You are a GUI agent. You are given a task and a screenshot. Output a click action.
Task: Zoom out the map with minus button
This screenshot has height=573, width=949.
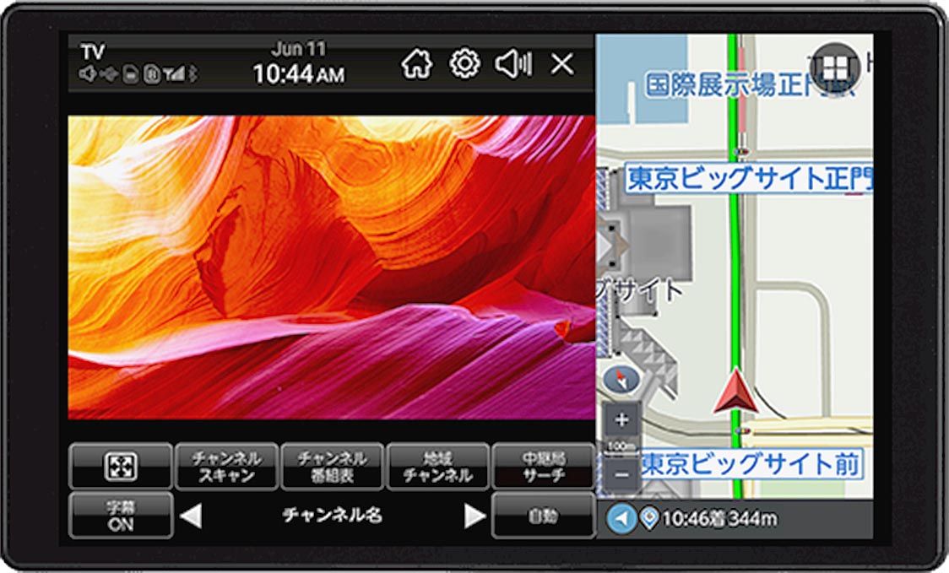[622, 474]
